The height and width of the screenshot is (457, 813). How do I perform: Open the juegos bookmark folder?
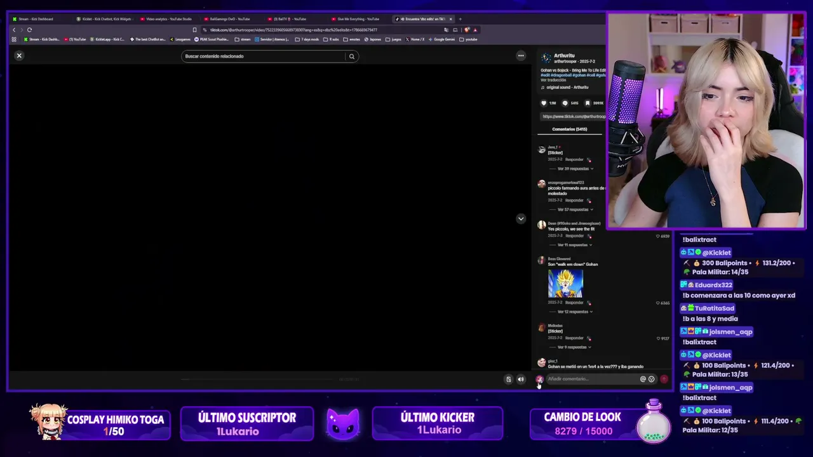click(394, 39)
